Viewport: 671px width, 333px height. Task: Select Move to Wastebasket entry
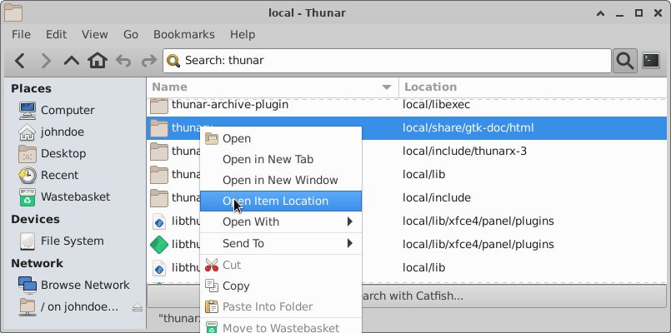pos(281,327)
